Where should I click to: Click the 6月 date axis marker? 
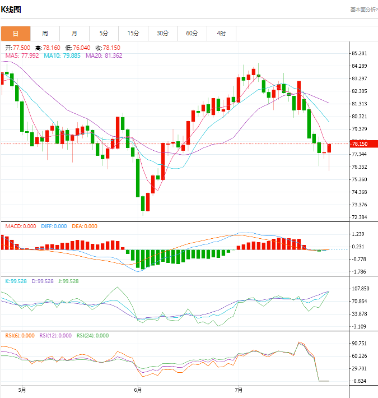pyautogui.click(x=138, y=390)
